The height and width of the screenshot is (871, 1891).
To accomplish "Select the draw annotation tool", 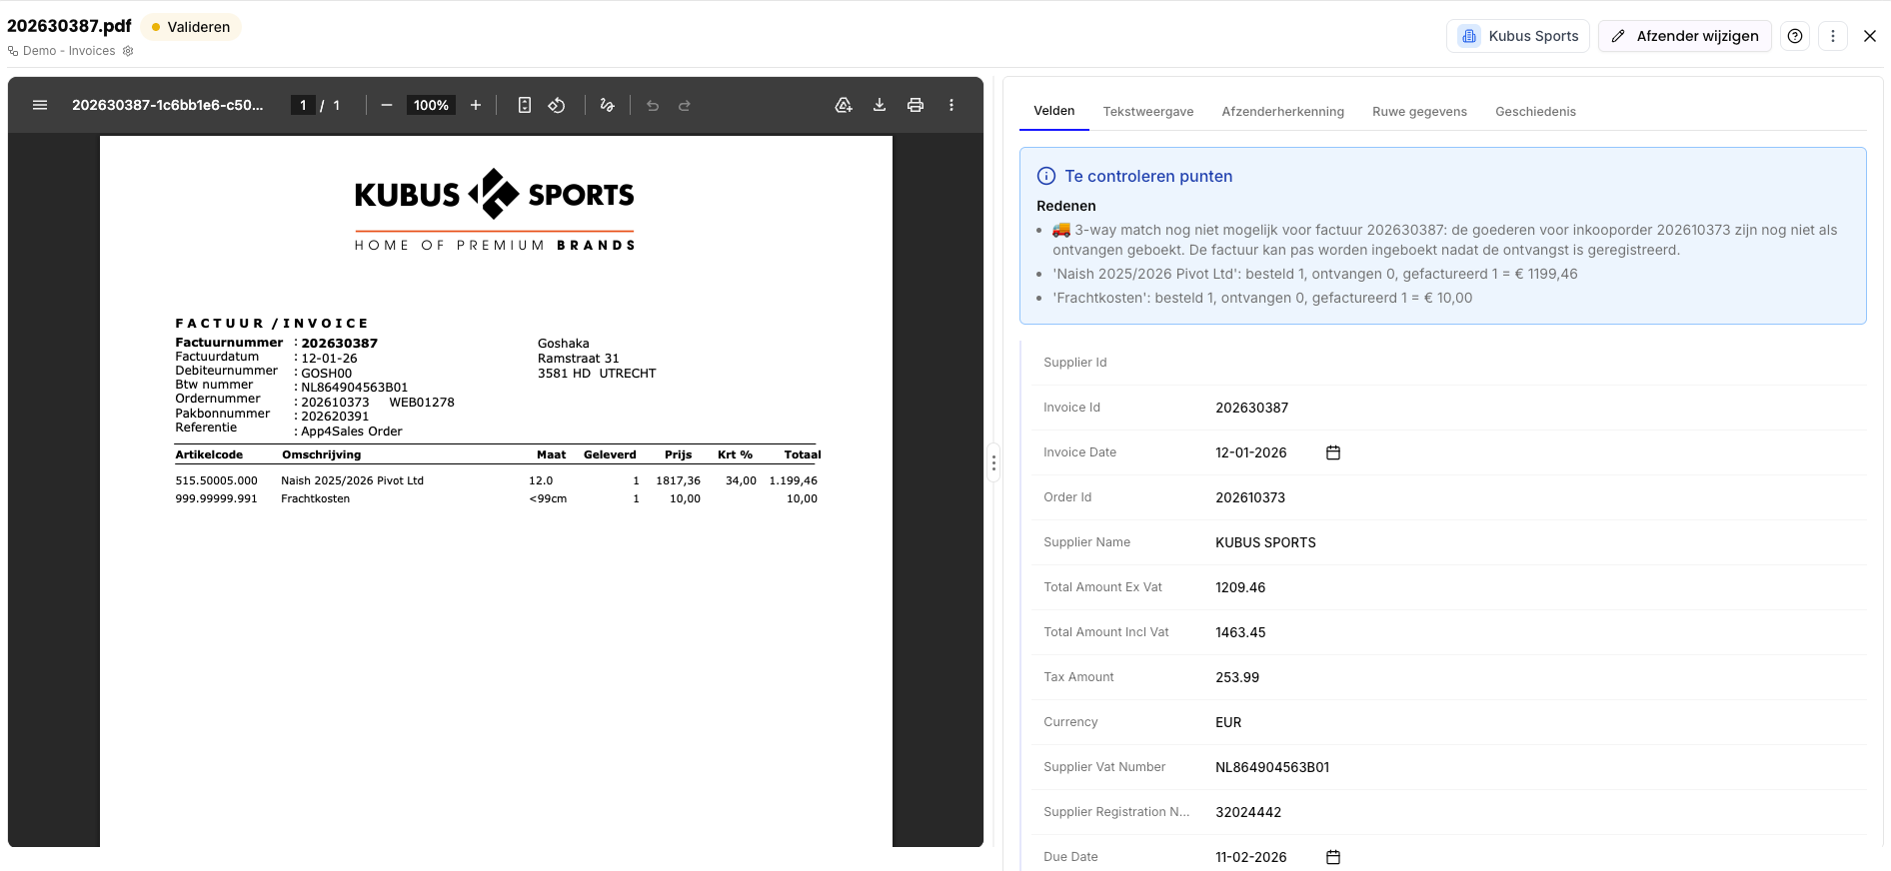I will tap(607, 105).
